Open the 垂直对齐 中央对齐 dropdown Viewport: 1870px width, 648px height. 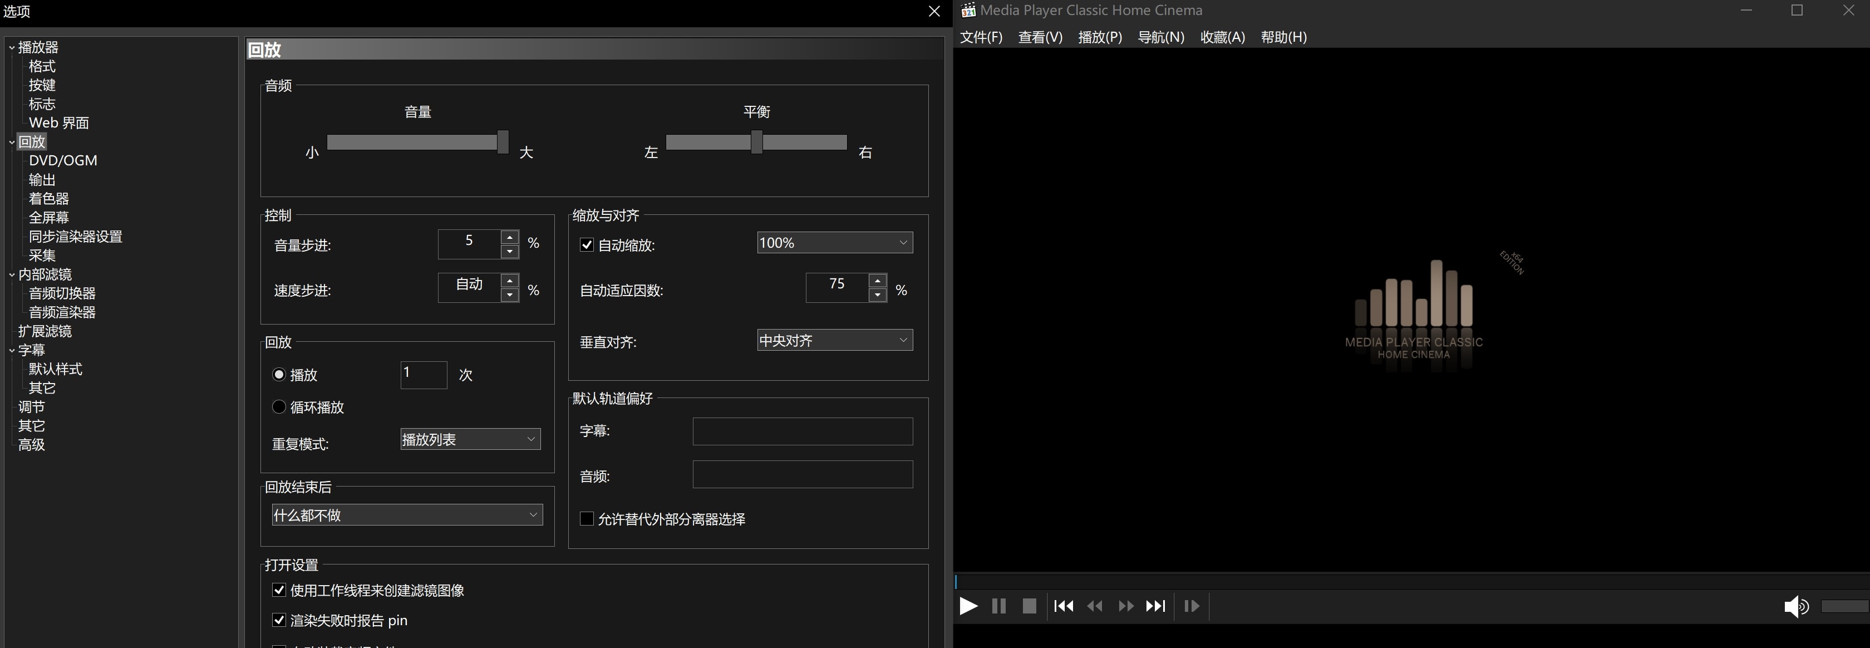(835, 340)
